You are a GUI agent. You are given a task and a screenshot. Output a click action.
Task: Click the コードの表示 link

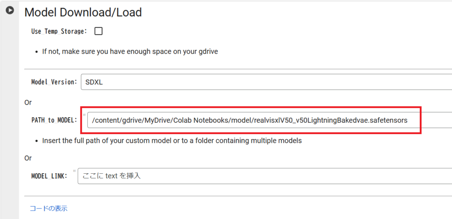48,208
